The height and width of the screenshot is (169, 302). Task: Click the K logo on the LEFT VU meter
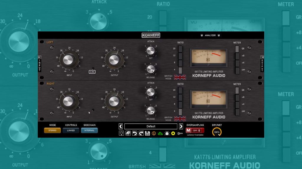(x=208, y=60)
